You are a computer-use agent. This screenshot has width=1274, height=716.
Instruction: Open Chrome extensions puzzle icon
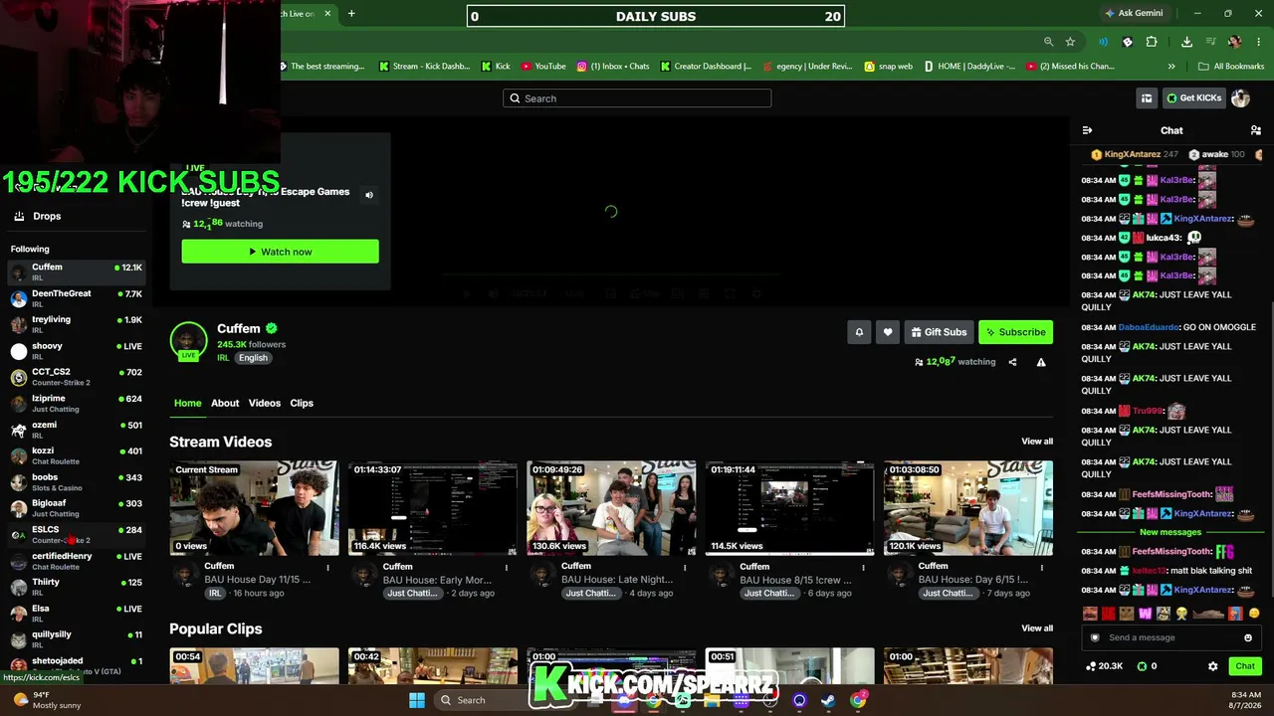pos(1152,42)
